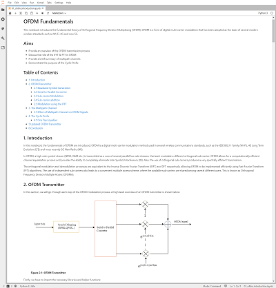Close the introduction notebook tab
This screenshot has width=276, height=288.
(x=43, y=8)
